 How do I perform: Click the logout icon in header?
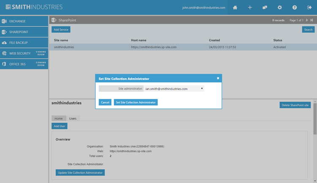[x=309, y=8]
